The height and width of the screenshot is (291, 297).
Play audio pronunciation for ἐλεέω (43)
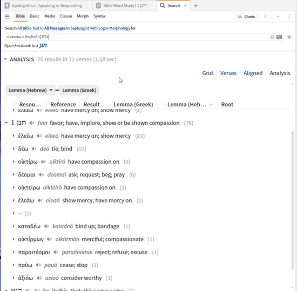[x=39, y=136]
